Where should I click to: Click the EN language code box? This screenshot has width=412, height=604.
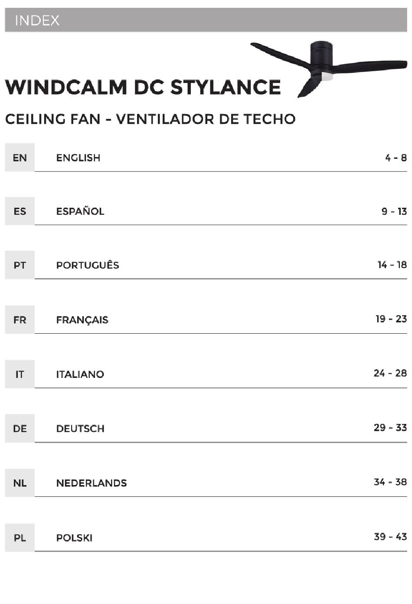click(20, 158)
